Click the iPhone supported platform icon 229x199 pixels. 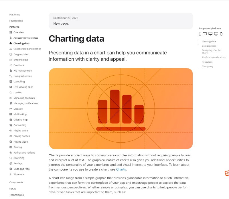[200, 34]
